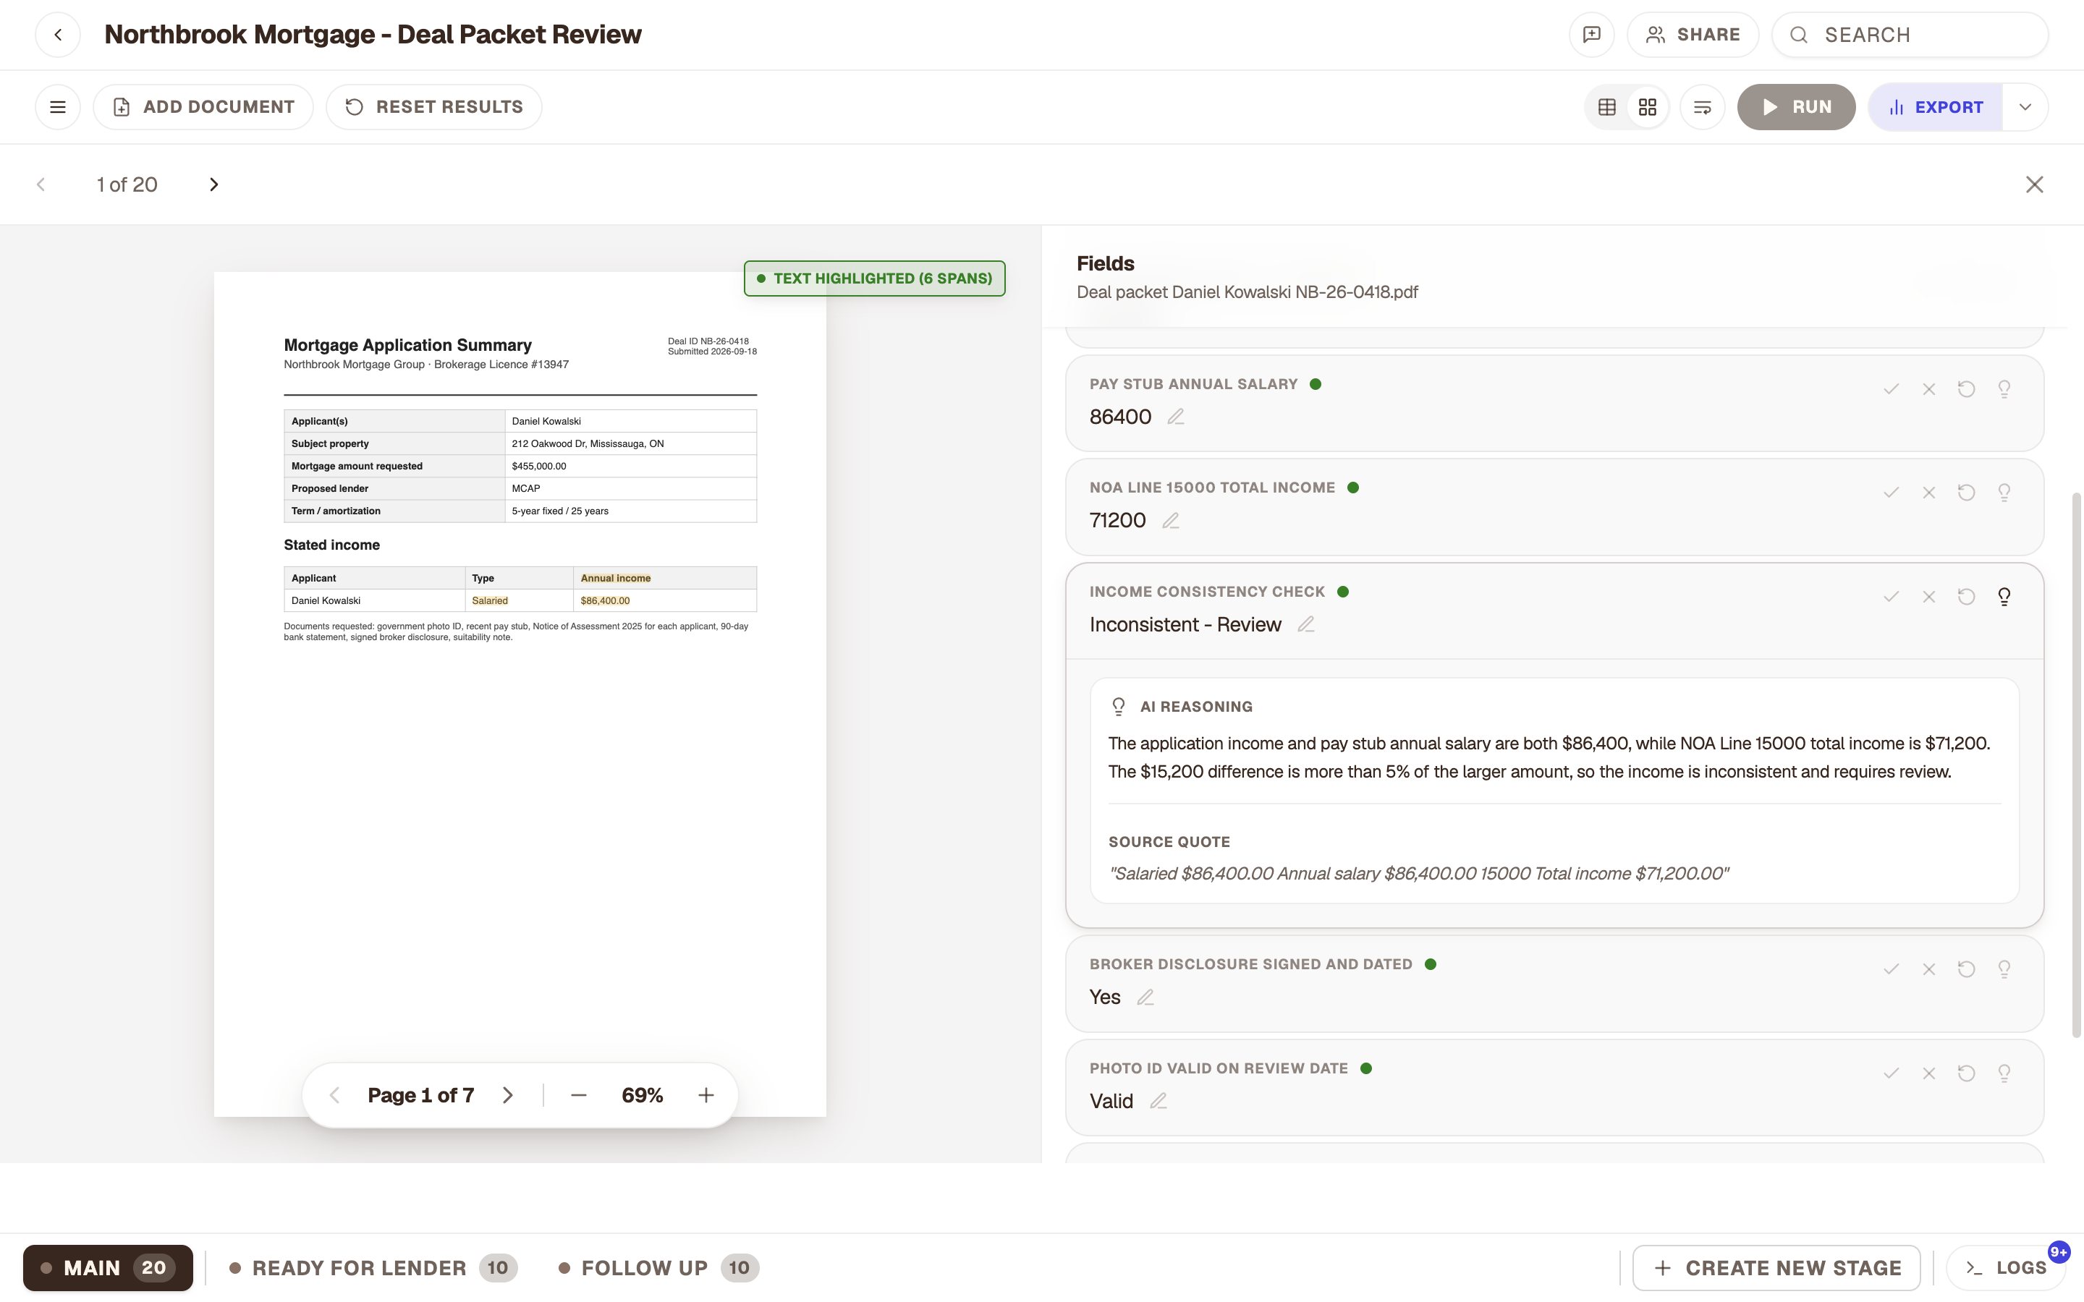The height and width of the screenshot is (1302, 2084).
Task: Switch to grid card view
Action: coord(1648,107)
